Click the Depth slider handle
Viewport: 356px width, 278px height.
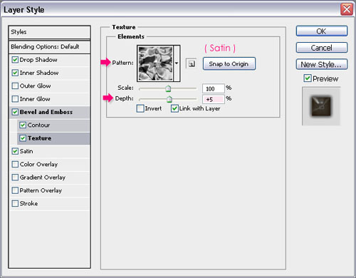pyautogui.click(x=169, y=99)
